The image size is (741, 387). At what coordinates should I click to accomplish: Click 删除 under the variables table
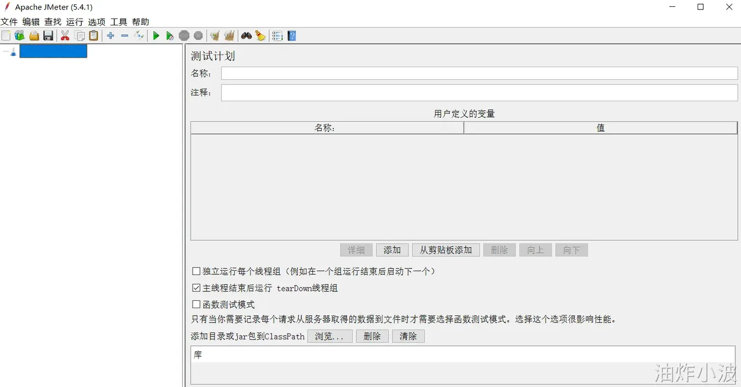click(x=500, y=250)
